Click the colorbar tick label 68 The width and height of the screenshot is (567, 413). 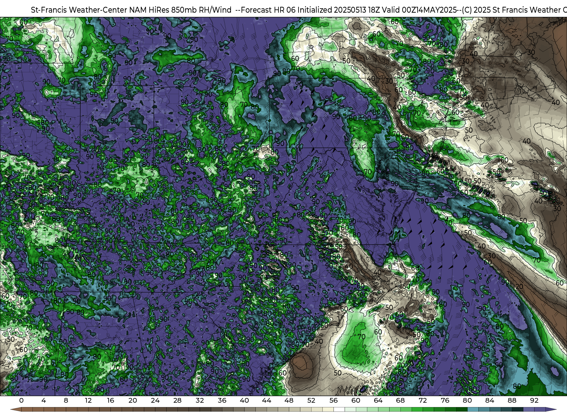pyautogui.click(x=400, y=401)
